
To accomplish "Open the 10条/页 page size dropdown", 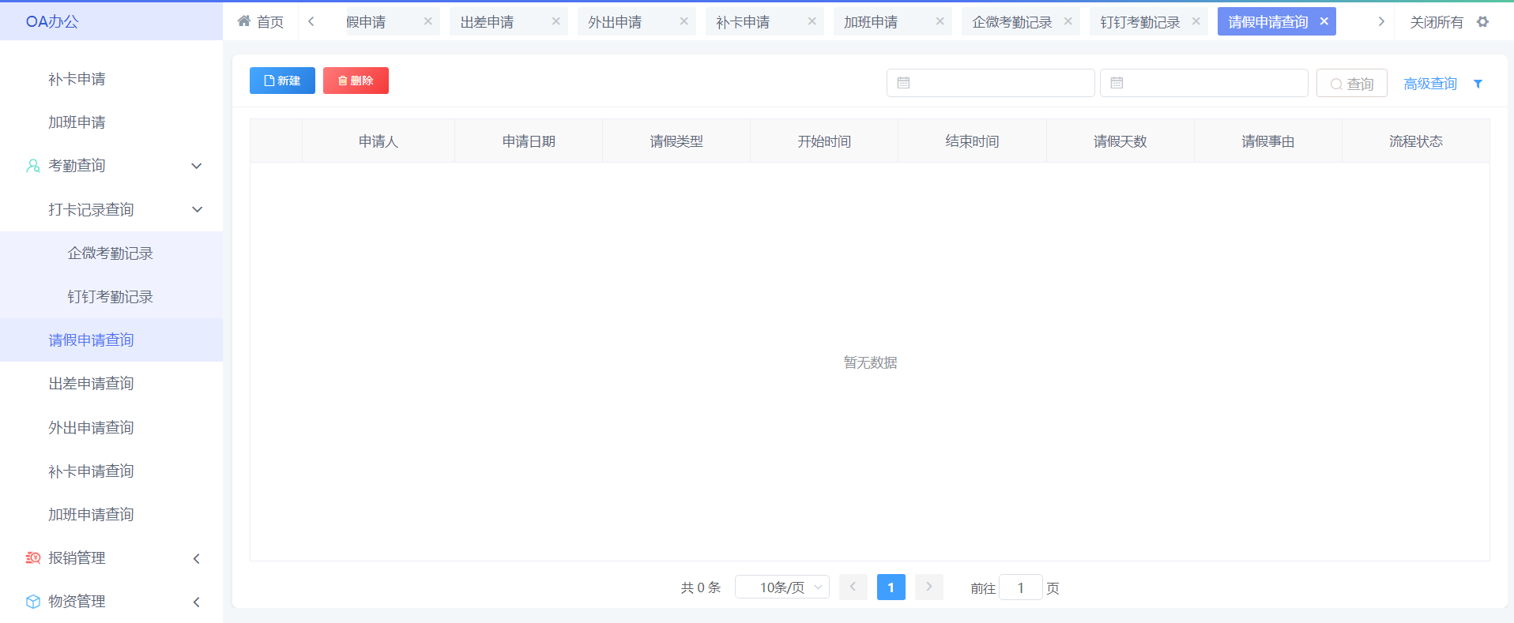I will (x=781, y=587).
